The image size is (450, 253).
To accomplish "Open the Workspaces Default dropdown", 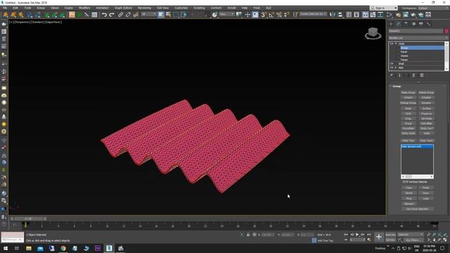I will click(x=433, y=8).
